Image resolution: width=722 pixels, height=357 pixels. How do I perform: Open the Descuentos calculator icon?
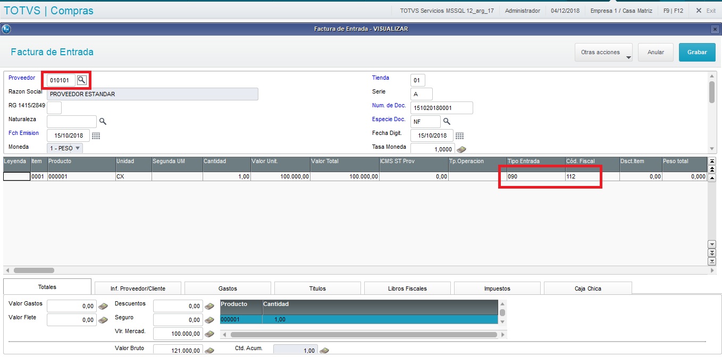[x=209, y=306]
